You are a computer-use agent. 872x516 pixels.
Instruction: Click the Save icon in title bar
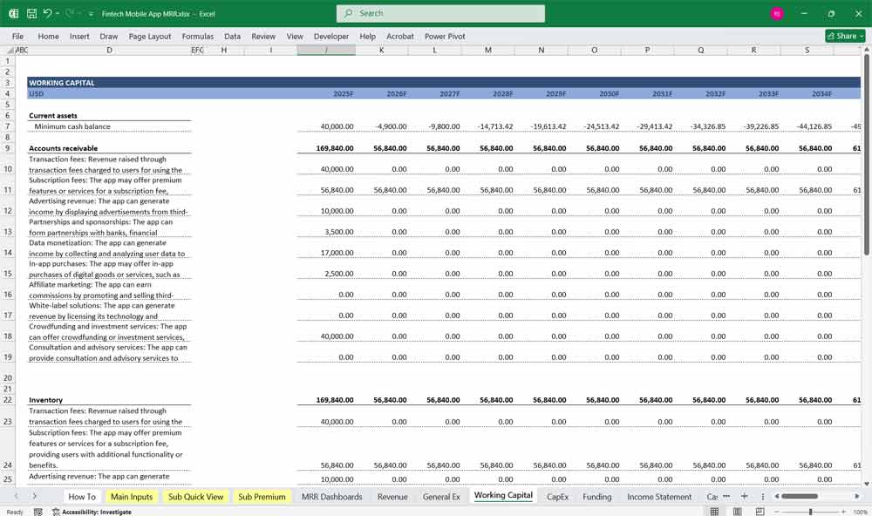[31, 14]
